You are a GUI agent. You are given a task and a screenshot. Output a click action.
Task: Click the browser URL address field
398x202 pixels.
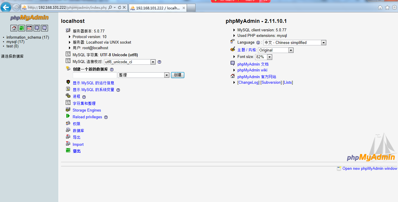(67, 8)
